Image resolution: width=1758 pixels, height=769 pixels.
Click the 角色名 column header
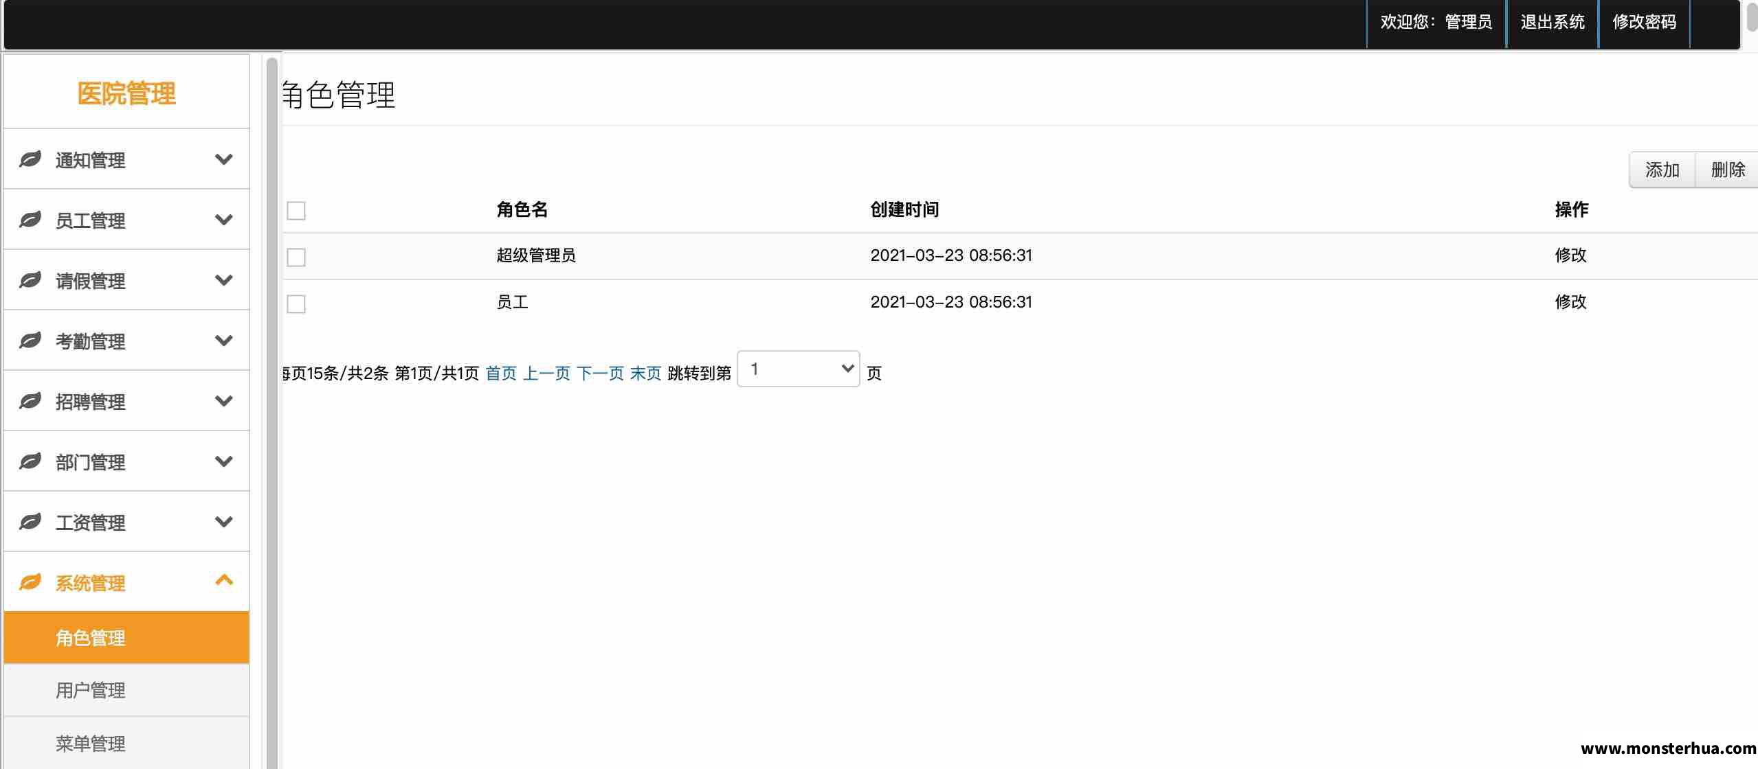(522, 209)
